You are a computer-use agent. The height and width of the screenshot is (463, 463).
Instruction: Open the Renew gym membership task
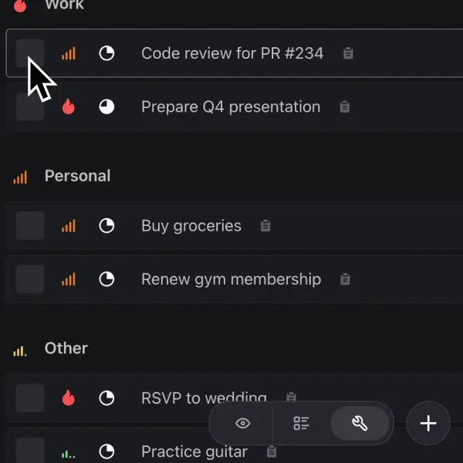click(231, 279)
